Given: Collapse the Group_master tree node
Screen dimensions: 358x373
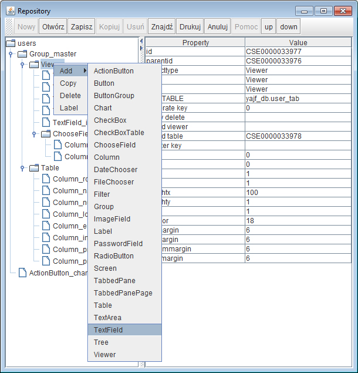Looking at the screenshot, I should click(11, 54).
